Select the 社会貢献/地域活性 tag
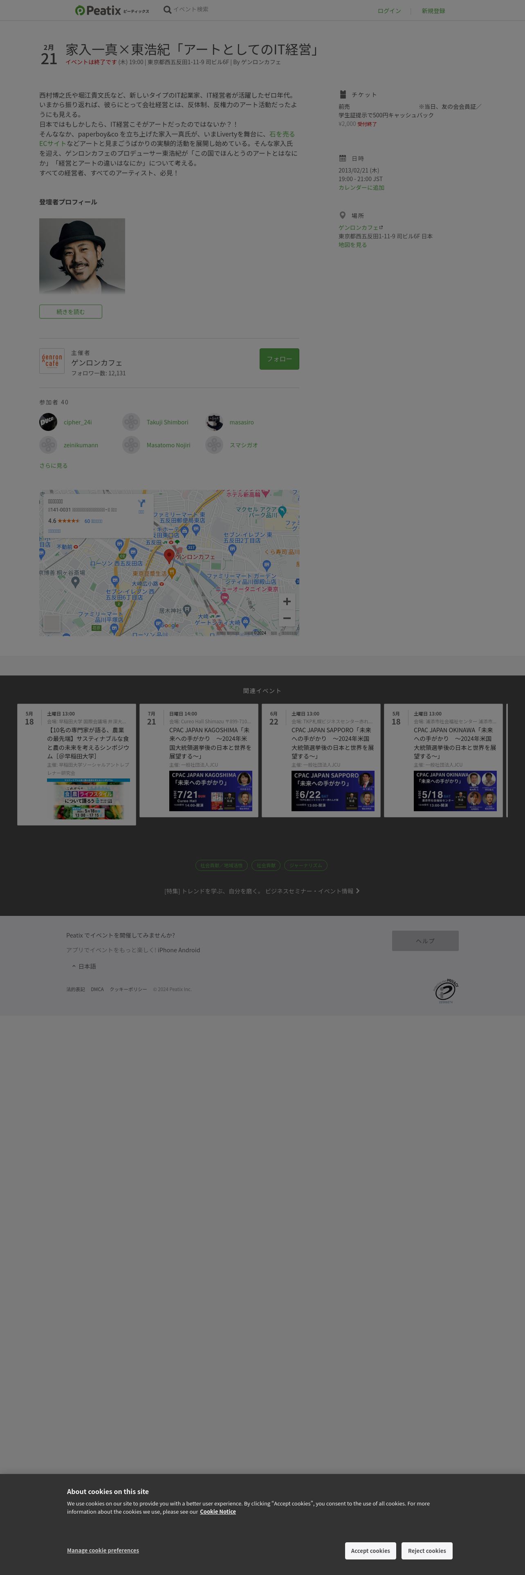This screenshot has width=525, height=1575. (221, 865)
